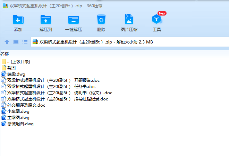
Task: Click the 删除 label text
Action: [x=101, y=30]
